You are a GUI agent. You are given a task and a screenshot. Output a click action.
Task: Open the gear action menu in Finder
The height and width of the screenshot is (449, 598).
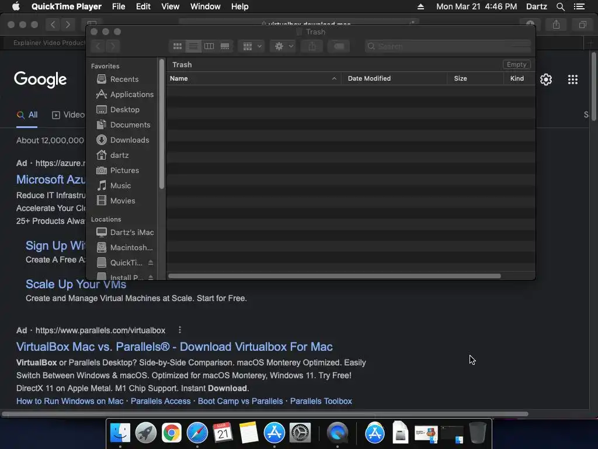click(283, 46)
